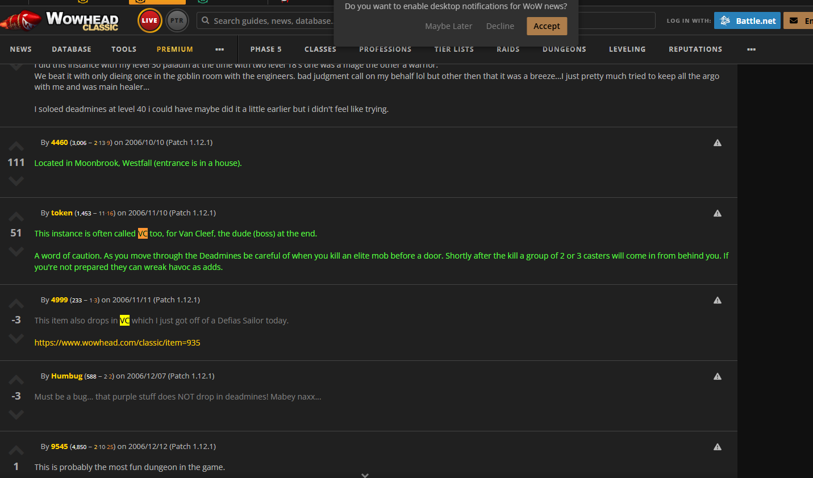Click the Wowhead Classic logo
The image size is (813, 478).
pyautogui.click(x=60, y=21)
